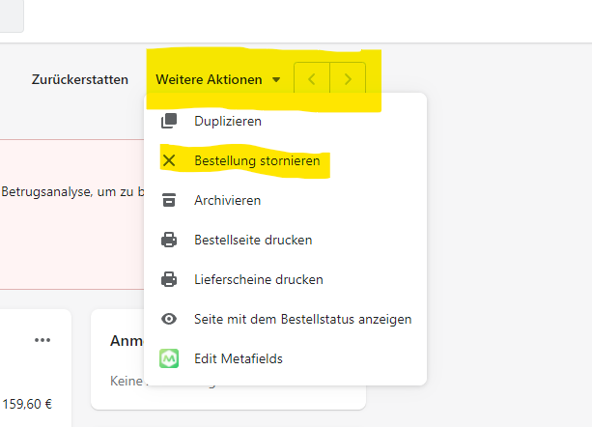Choose Edit Metafields from the menu
Screen dimensions: 592x427
[x=238, y=358]
